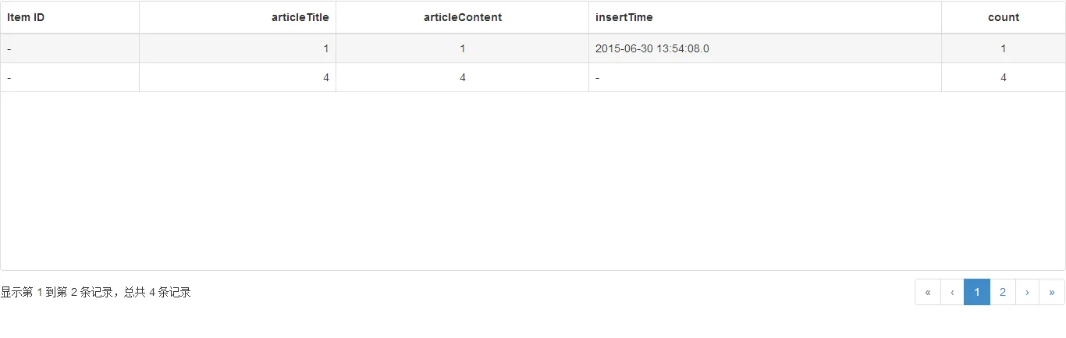Select page 1 in the pagination
The image size is (1066, 338).
pos(977,292)
